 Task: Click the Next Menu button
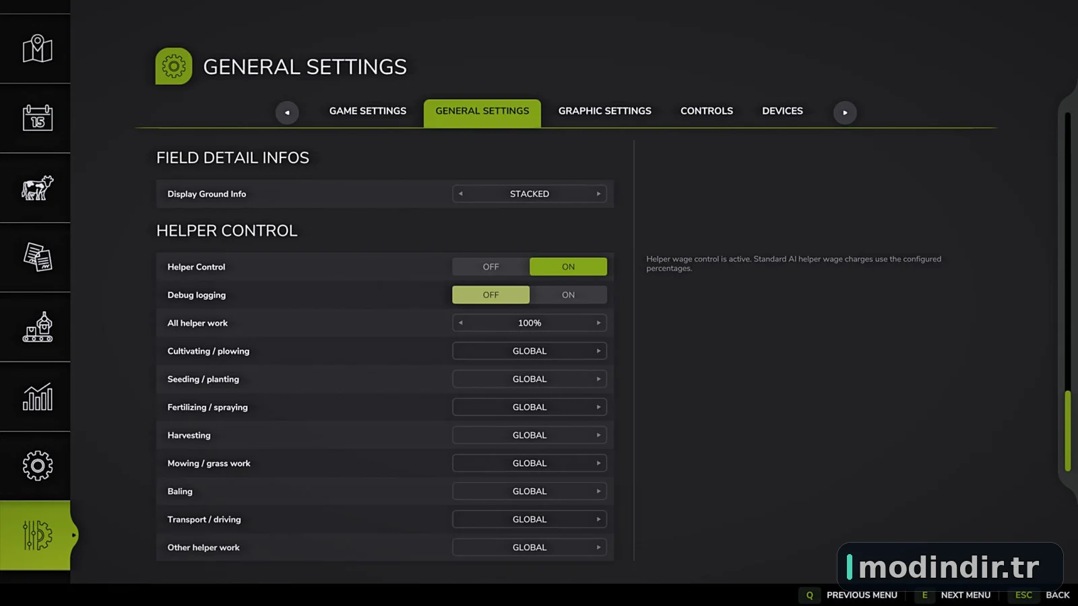(965, 595)
